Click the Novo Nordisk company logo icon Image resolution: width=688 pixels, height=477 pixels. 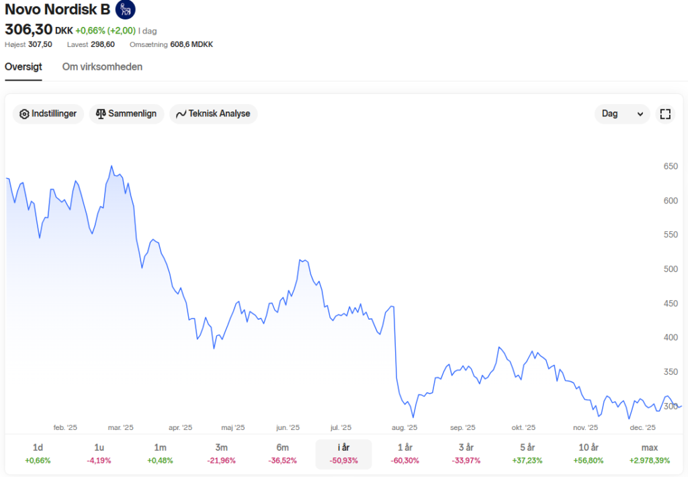click(x=125, y=9)
